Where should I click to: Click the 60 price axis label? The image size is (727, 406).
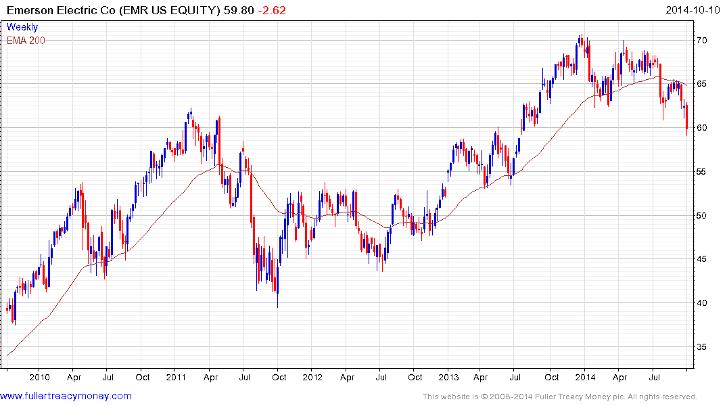click(702, 128)
